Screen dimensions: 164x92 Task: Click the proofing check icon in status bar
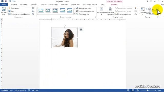click(x=29, y=90)
